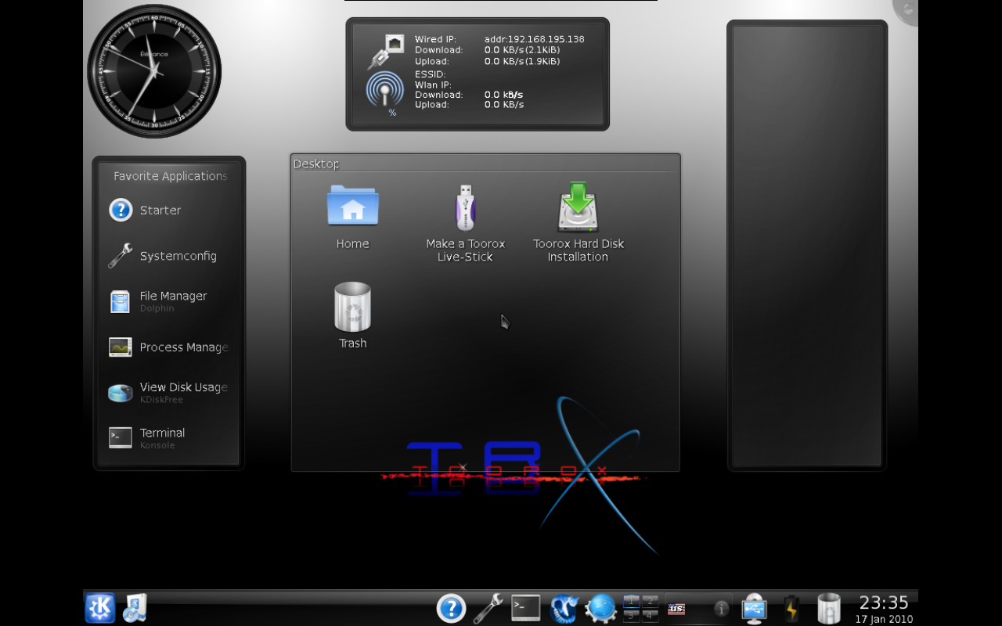Click the second icon in the bottom-left panel

135,608
